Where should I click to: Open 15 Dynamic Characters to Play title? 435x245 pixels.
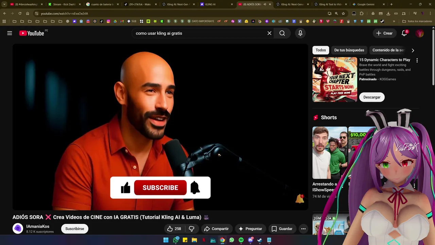click(385, 60)
